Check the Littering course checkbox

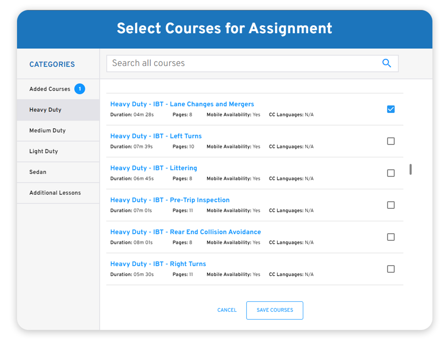(391, 173)
